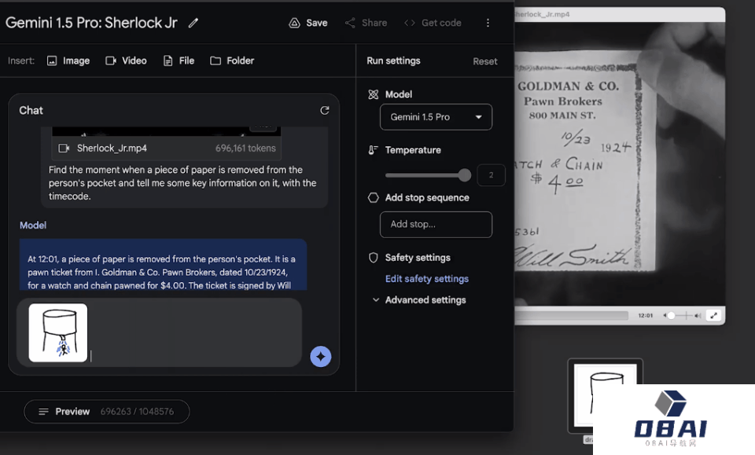Click the pawn ticket video frame
The height and width of the screenshot is (455, 755).
[620, 163]
